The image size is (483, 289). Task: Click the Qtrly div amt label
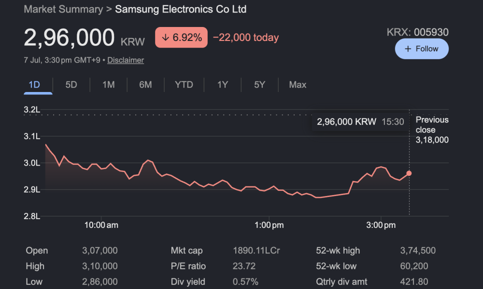341,282
